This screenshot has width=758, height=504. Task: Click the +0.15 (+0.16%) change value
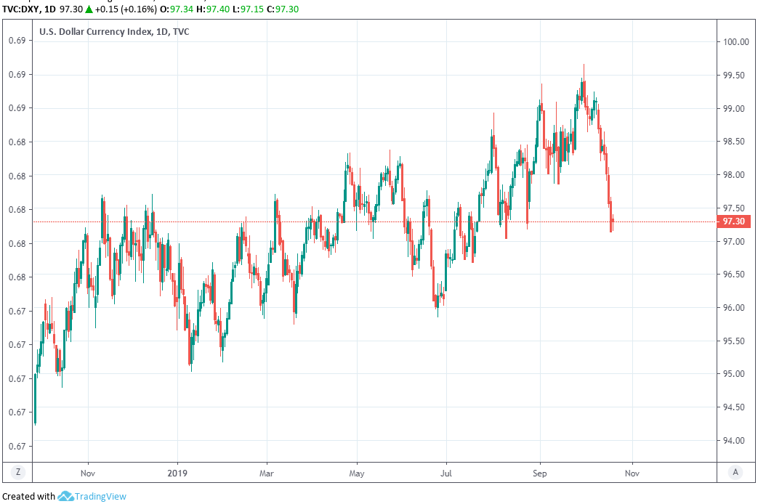coord(126,9)
